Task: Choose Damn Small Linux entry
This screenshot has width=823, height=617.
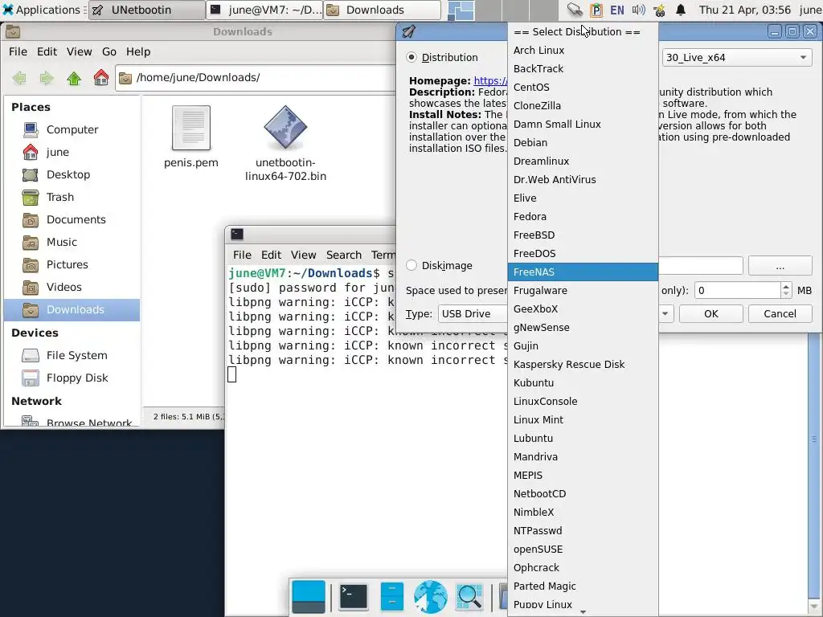Action: (x=583, y=125)
